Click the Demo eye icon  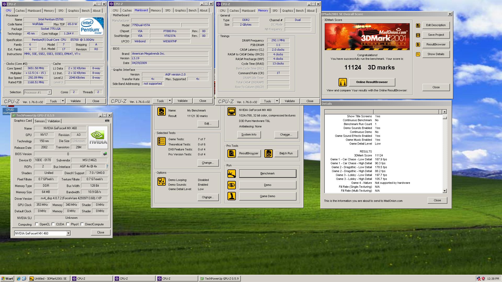tap(232, 185)
